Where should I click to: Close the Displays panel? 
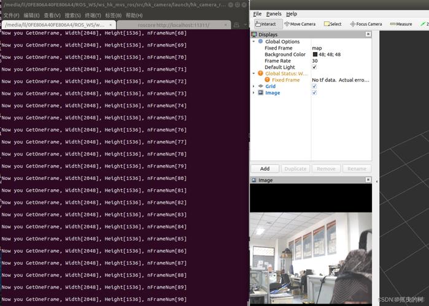click(368, 34)
